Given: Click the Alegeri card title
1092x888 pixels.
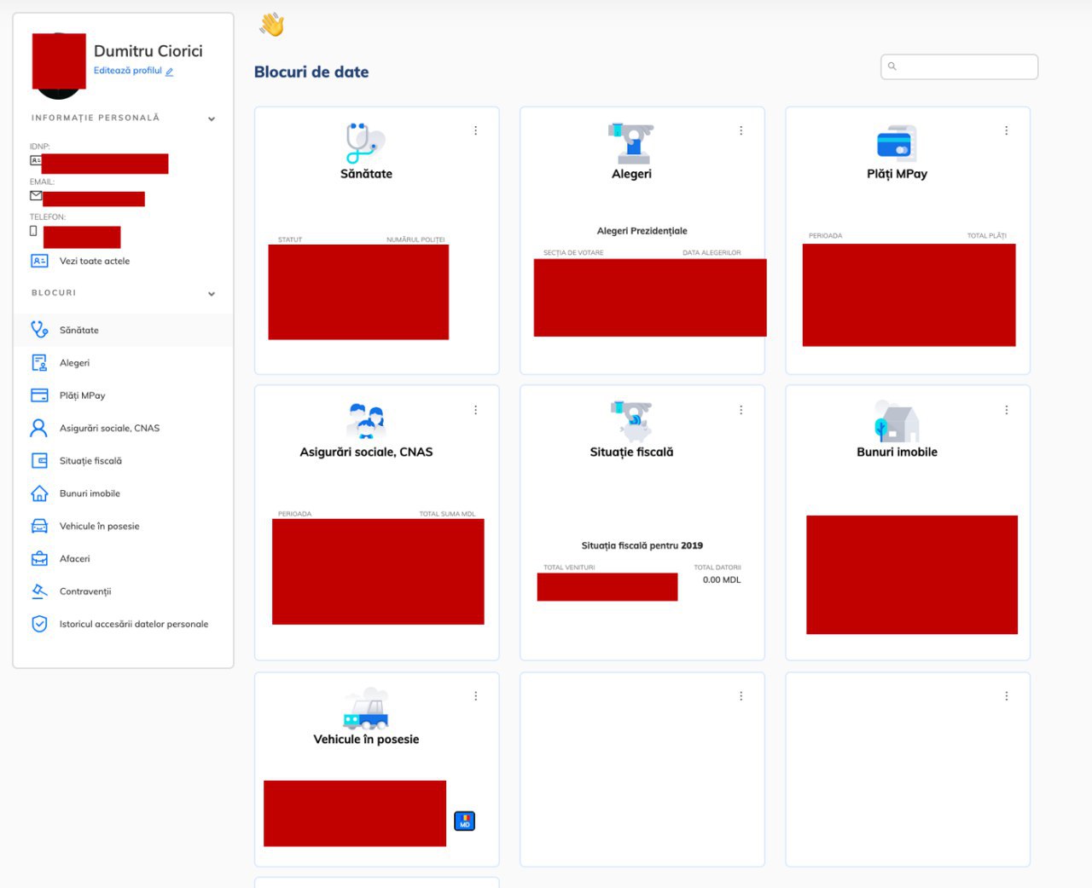Looking at the screenshot, I should tap(631, 174).
